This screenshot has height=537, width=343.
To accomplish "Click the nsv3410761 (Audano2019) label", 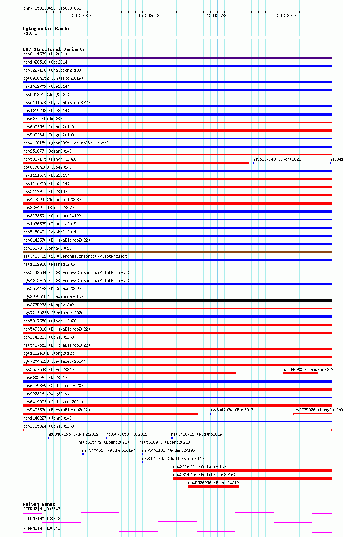I will 198,434.
